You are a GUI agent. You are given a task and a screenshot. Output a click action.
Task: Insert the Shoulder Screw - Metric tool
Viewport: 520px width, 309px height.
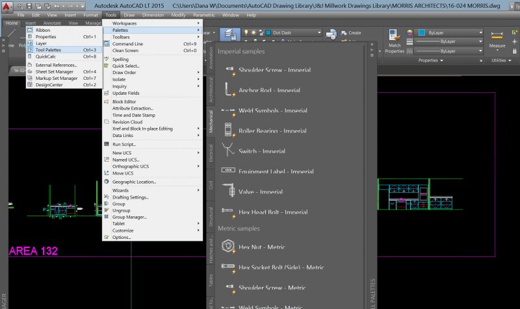coord(264,288)
